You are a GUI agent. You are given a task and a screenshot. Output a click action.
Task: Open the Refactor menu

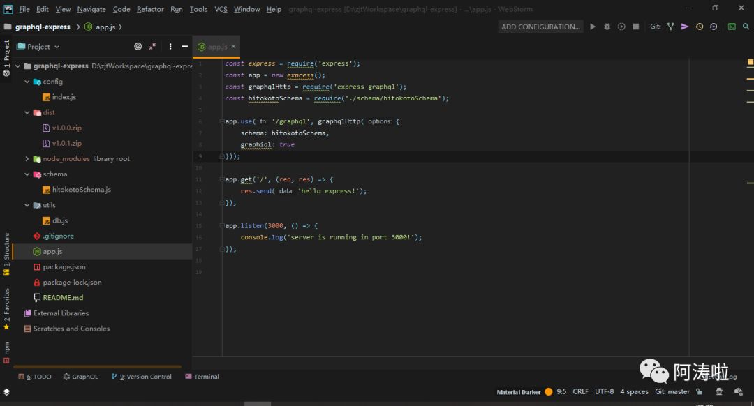(150, 9)
